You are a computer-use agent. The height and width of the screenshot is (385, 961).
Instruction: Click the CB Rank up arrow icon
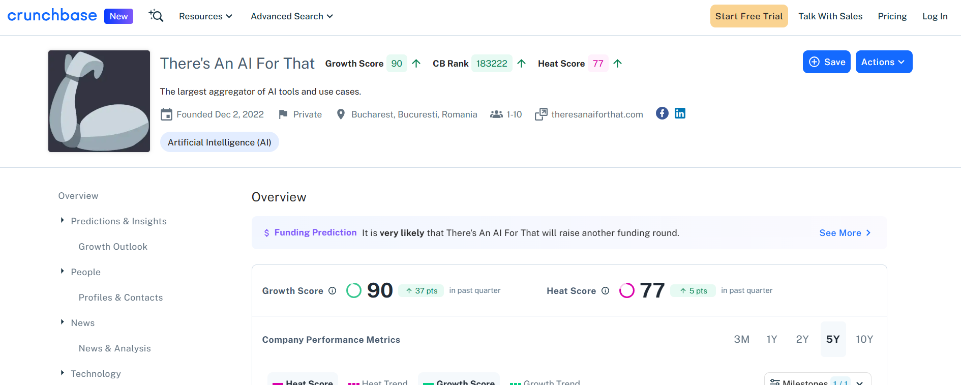coord(522,64)
